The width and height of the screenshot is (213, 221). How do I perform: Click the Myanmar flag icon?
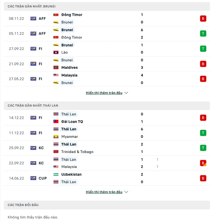pyautogui.click(x=56, y=137)
